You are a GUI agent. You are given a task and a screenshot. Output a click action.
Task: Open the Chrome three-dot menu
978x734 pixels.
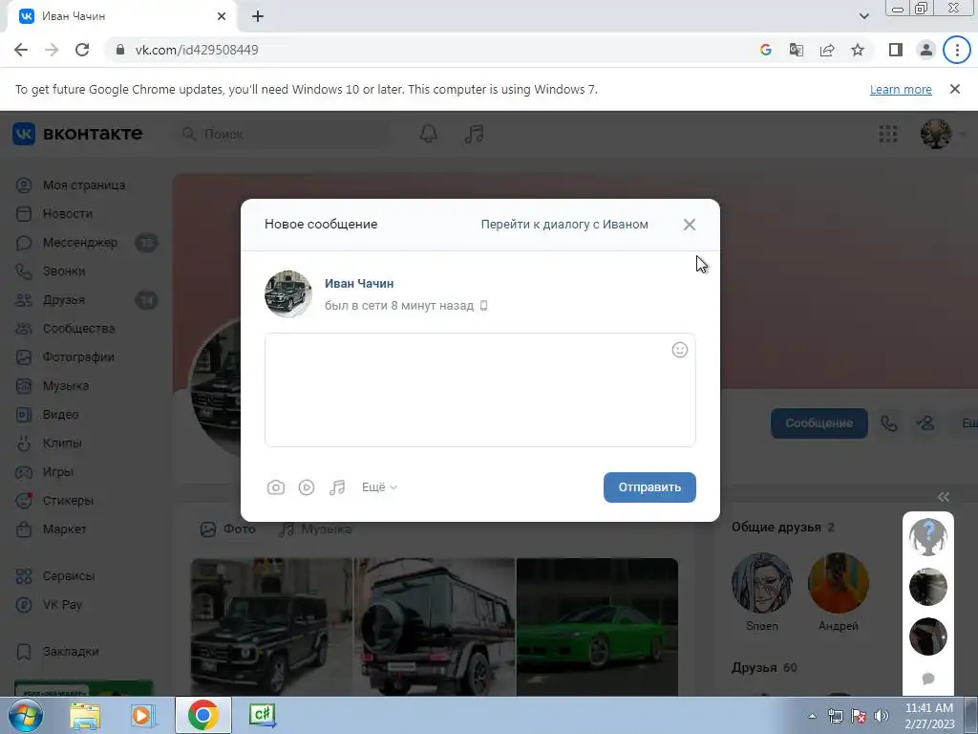(957, 50)
